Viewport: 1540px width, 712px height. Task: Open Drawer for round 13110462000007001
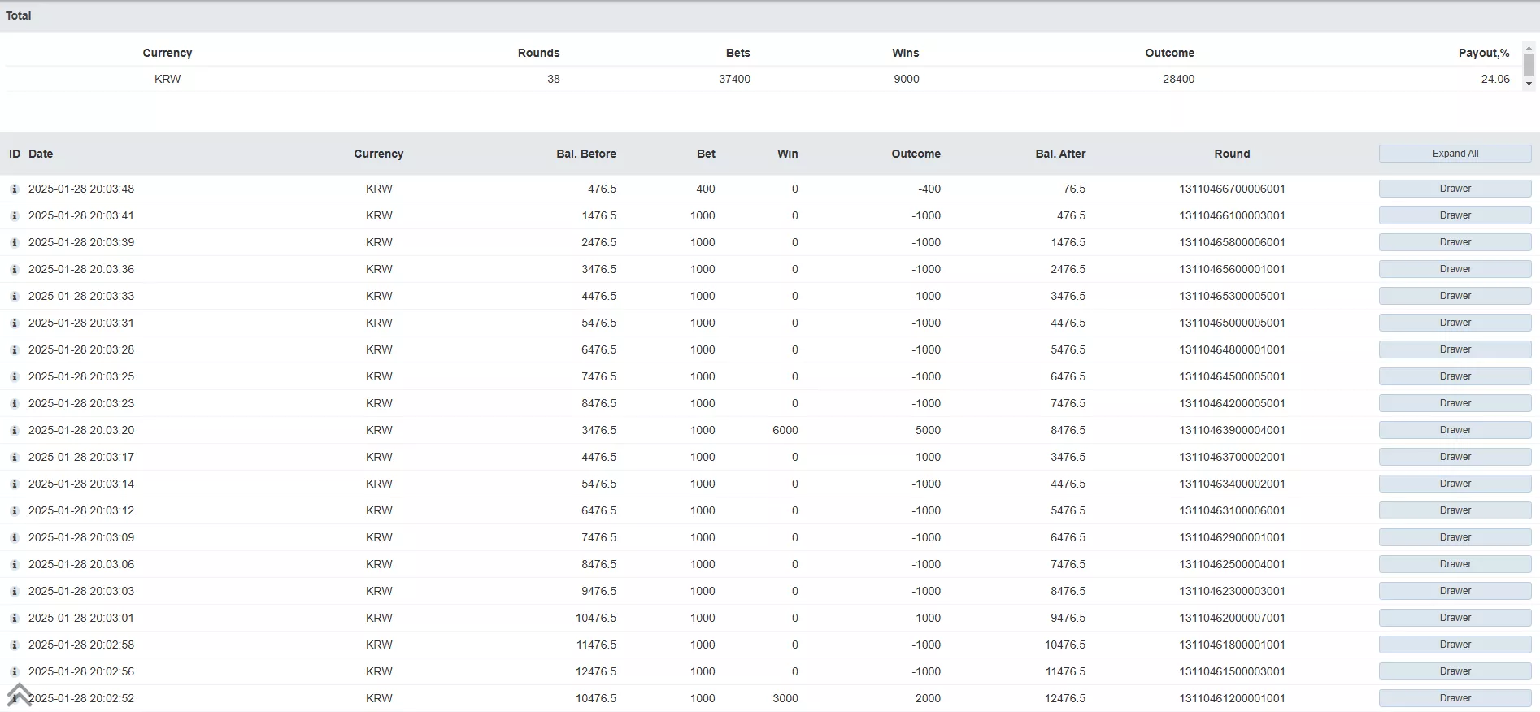(1455, 618)
